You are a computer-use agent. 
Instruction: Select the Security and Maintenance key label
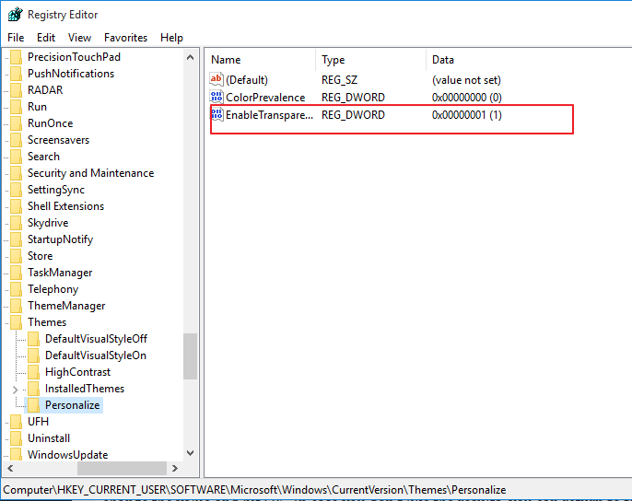coord(90,173)
